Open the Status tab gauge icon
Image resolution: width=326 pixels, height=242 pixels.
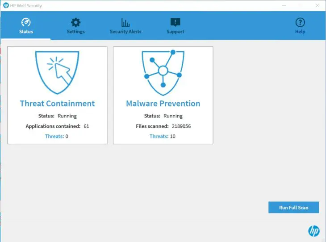(26, 22)
